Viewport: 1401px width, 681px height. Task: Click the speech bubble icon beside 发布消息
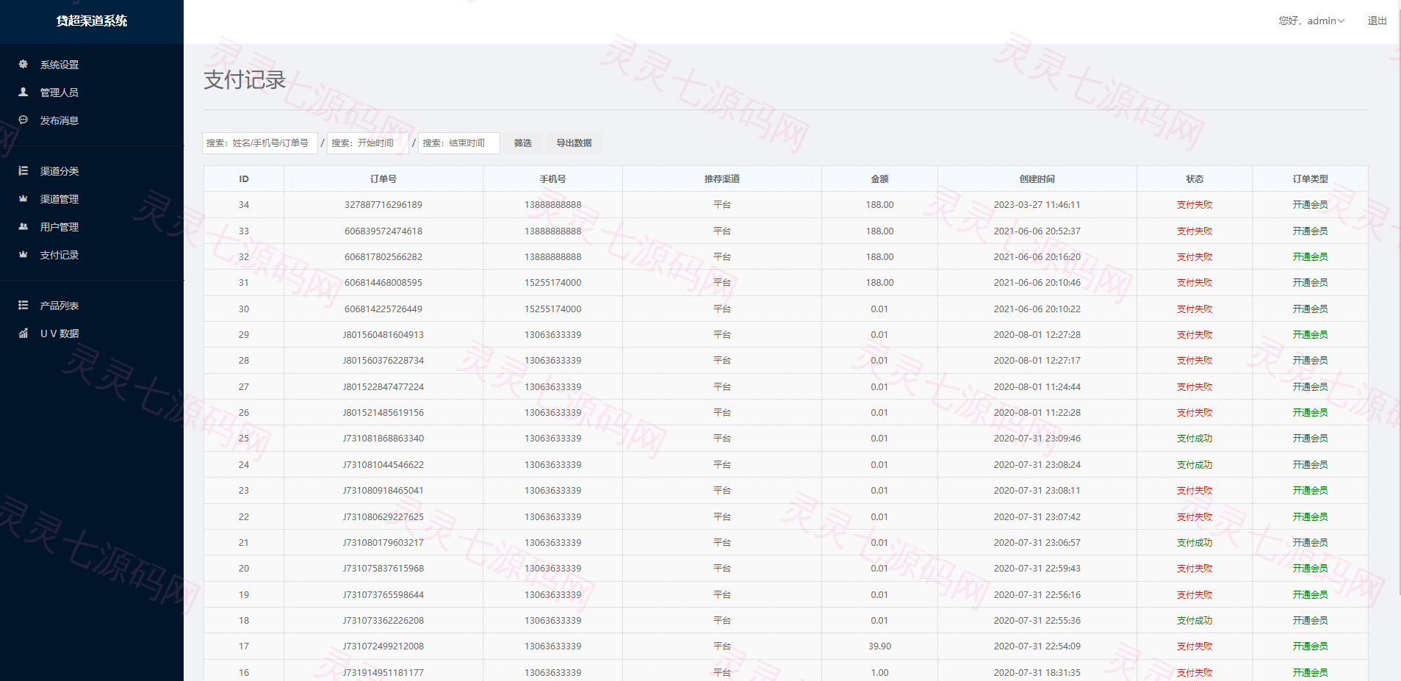point(24,120)
